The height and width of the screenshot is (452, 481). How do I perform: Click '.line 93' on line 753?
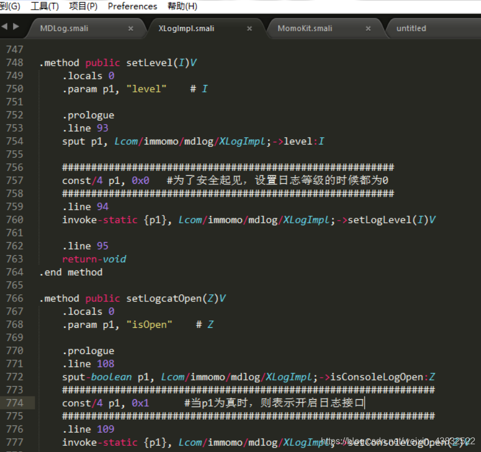[85, 128]
